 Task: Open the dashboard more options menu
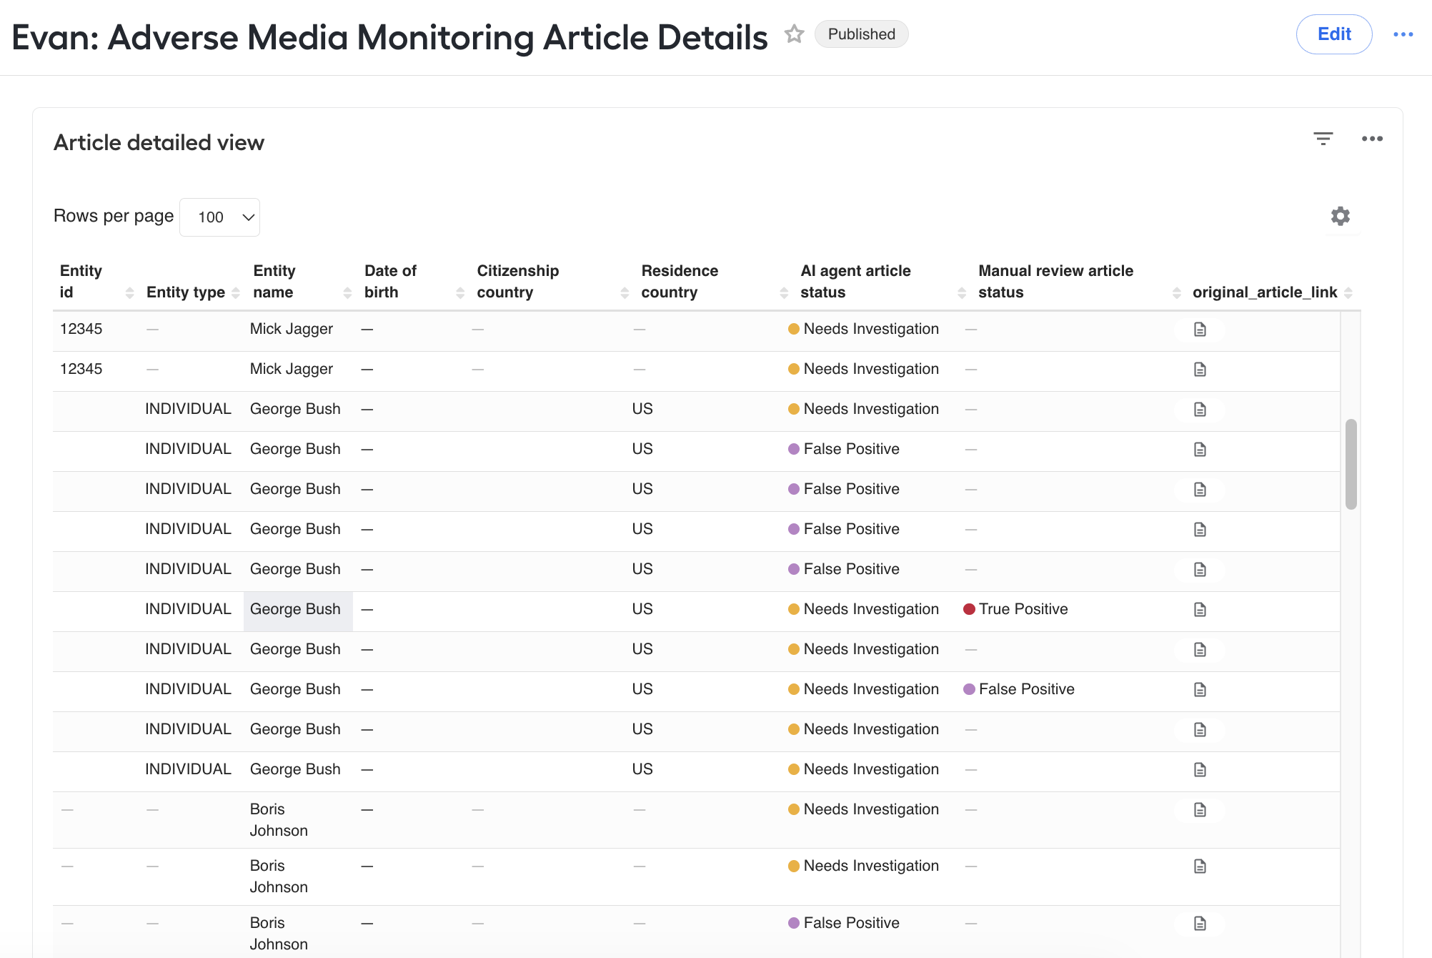click(1403, 34)
